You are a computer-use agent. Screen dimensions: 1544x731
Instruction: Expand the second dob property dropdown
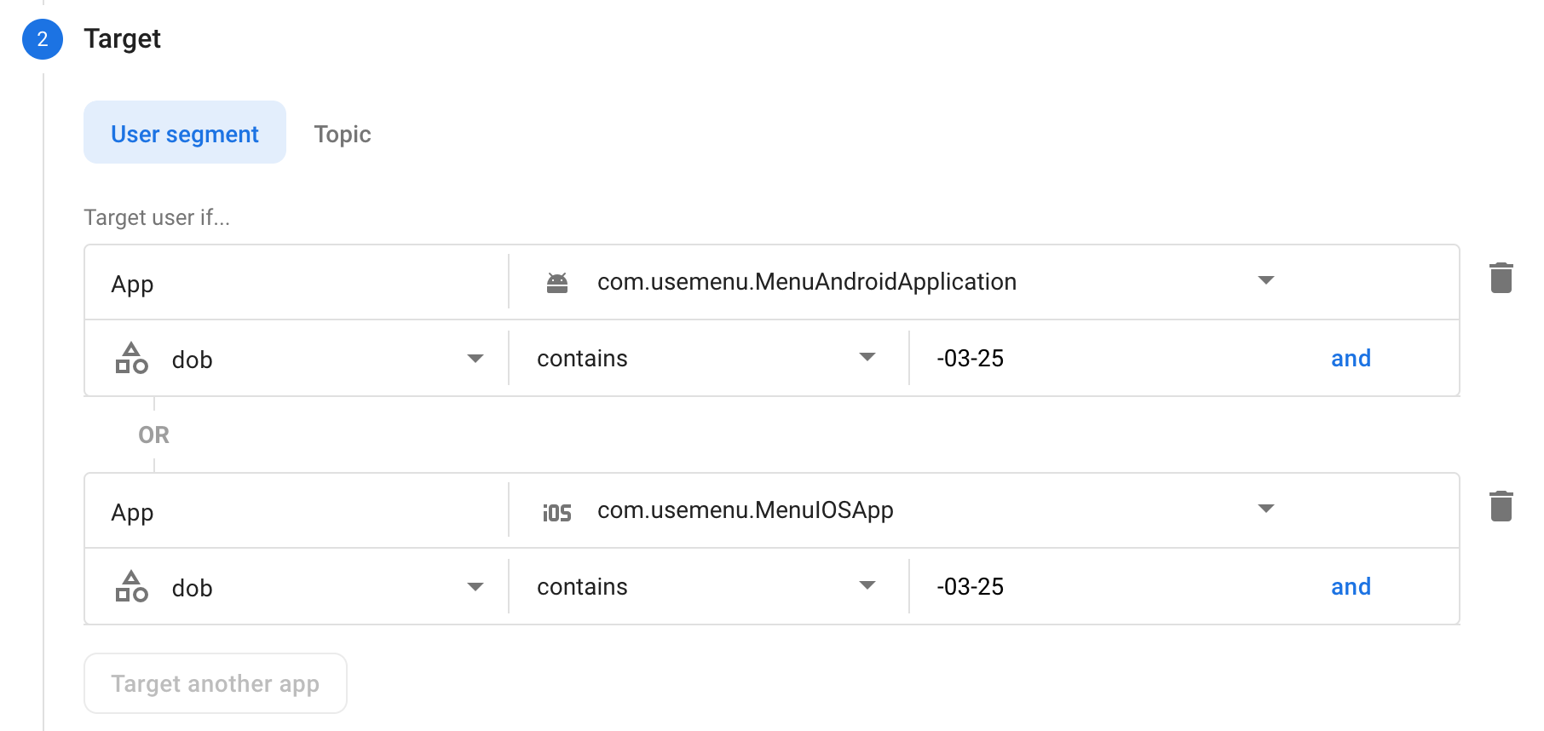point(475,586)
